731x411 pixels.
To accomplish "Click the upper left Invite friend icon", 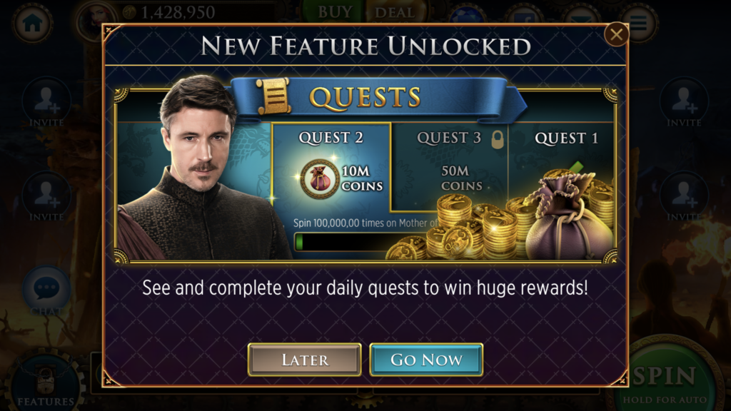I will pyautogui.click(x=46, y=101).
